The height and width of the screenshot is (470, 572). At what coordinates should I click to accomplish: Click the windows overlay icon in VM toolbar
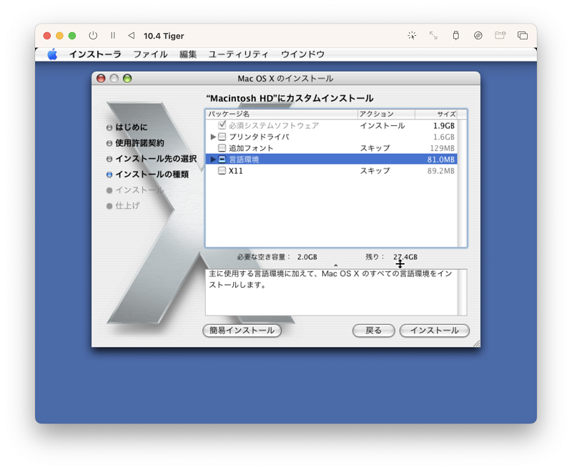coord(523,35)
